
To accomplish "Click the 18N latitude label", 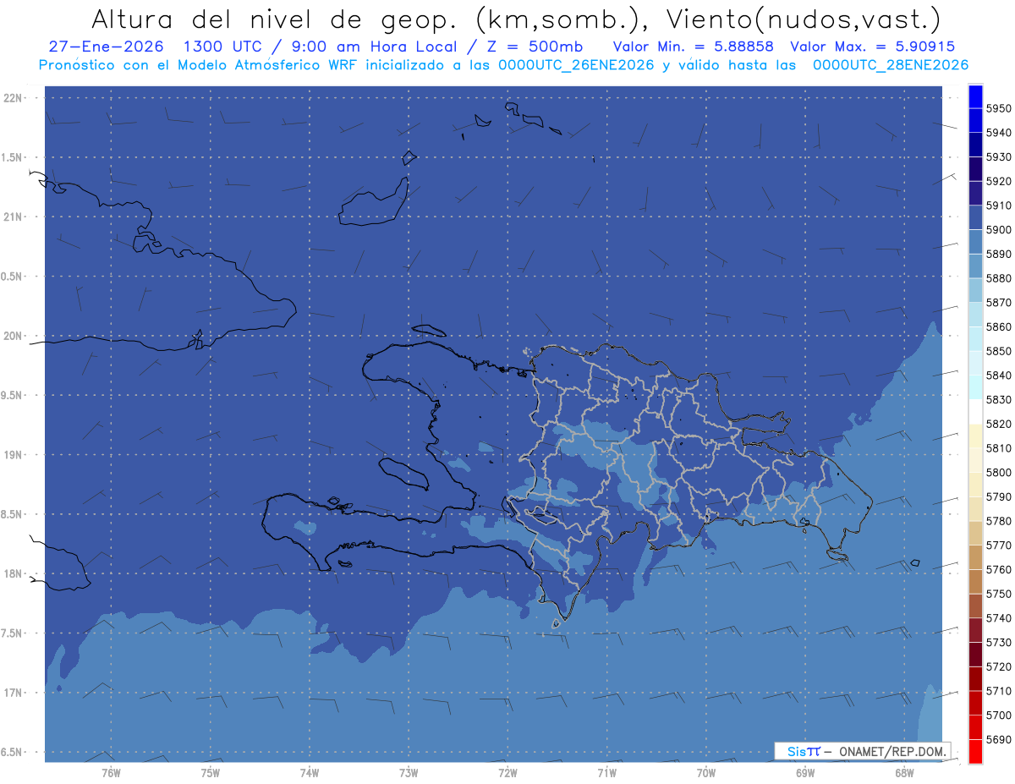I will tap(13, 573).
